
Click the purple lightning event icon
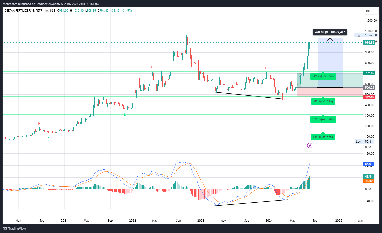click(x=310, y=145)
